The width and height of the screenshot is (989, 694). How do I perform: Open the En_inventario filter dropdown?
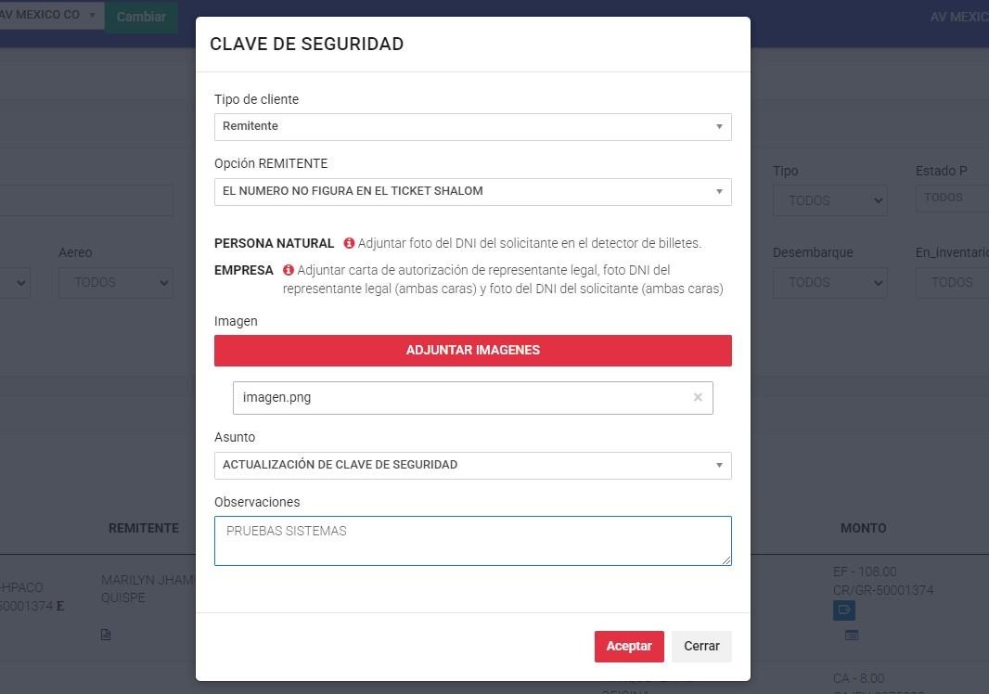point(952,282)
